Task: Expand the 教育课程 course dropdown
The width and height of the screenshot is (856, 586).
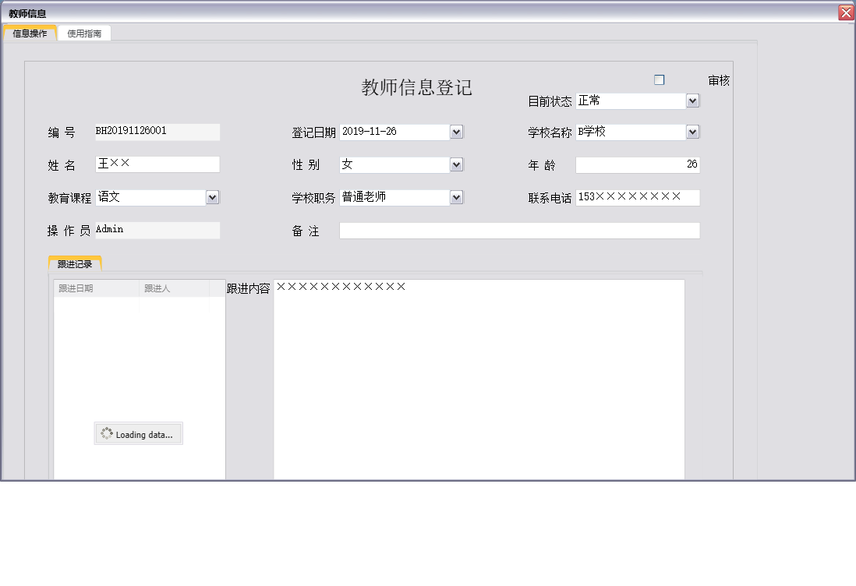Action: tap(212, 196)
